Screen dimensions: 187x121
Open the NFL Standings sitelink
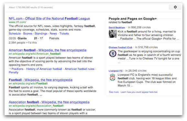pos(41,33)
